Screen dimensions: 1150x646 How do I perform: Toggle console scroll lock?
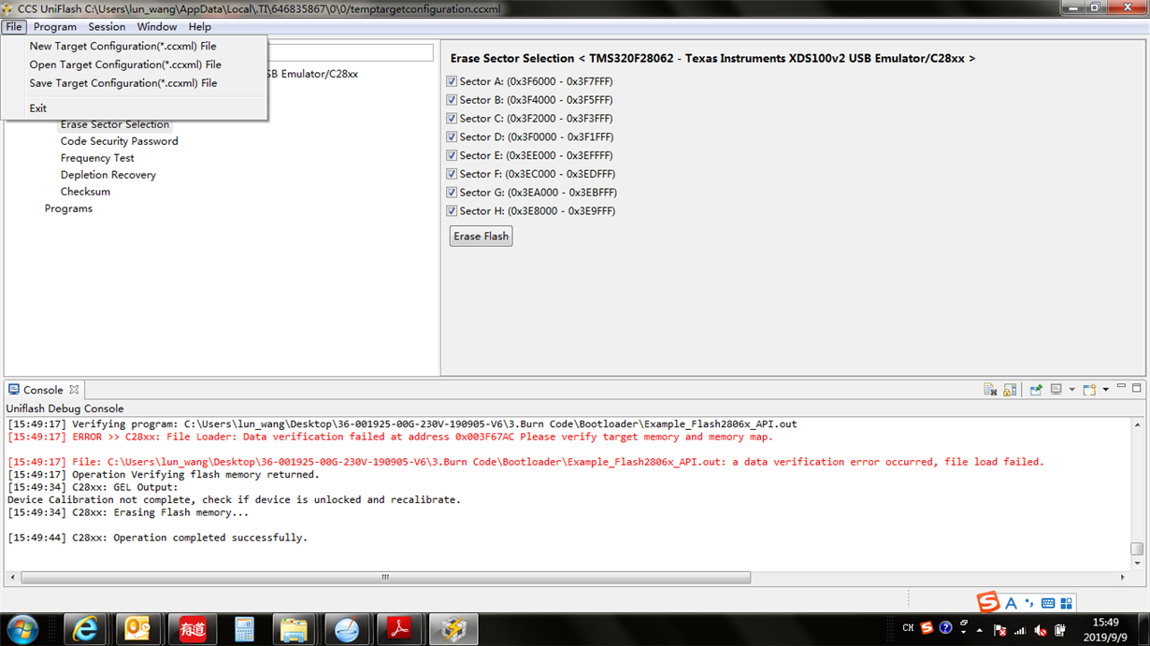point(1010,390)
